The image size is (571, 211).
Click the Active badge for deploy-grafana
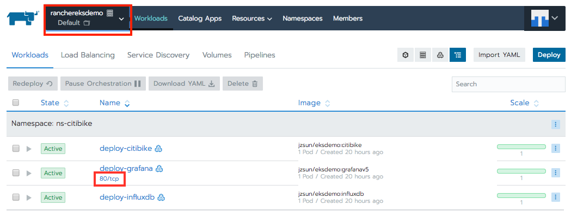[x=53, y=173]
